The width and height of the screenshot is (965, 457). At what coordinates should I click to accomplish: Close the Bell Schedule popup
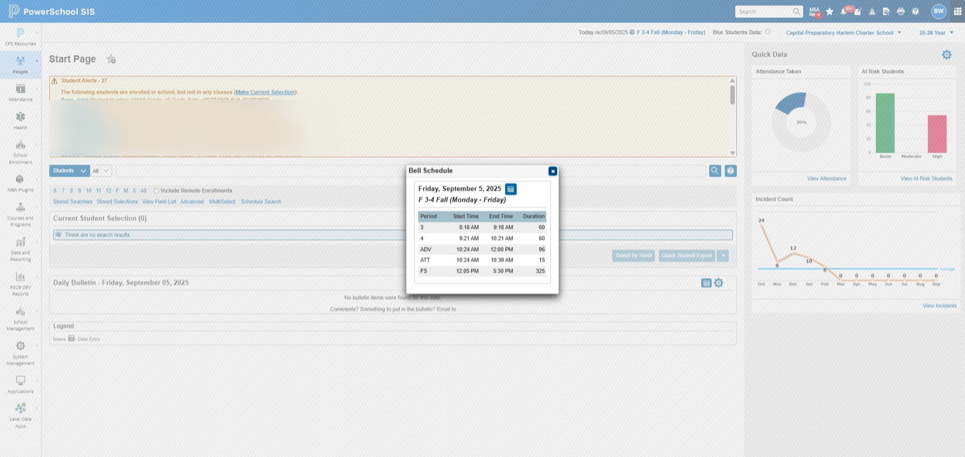553,171
